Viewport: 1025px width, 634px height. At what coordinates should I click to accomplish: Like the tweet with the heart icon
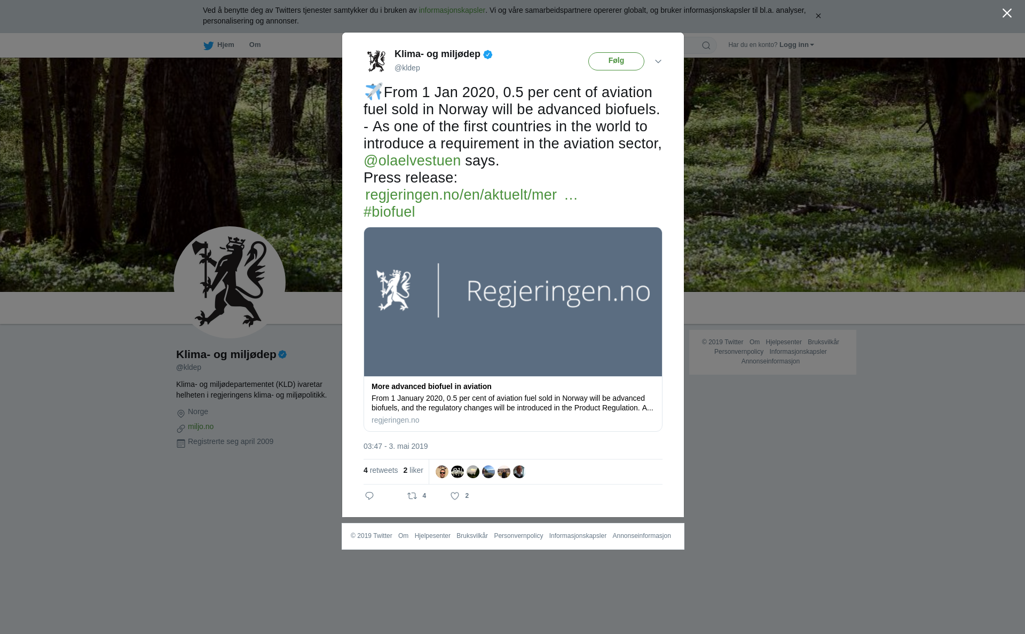[x=455, y=496]
